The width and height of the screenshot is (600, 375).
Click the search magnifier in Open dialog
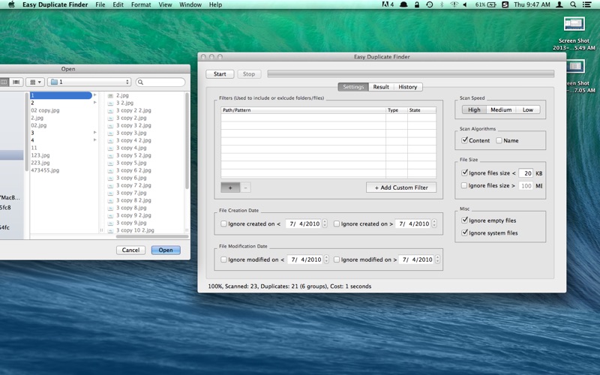(140, 82)
